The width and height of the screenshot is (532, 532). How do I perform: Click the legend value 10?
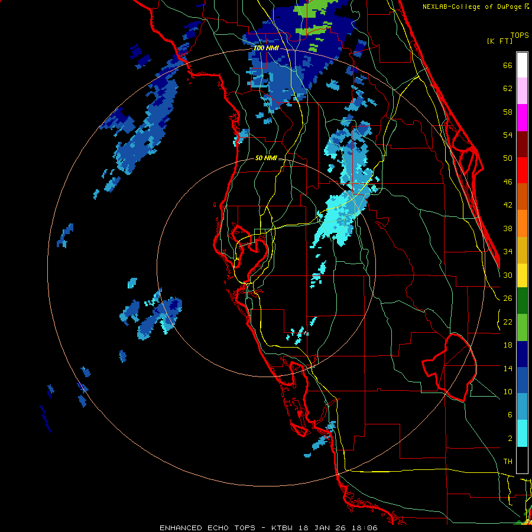[x=508, y=391]
